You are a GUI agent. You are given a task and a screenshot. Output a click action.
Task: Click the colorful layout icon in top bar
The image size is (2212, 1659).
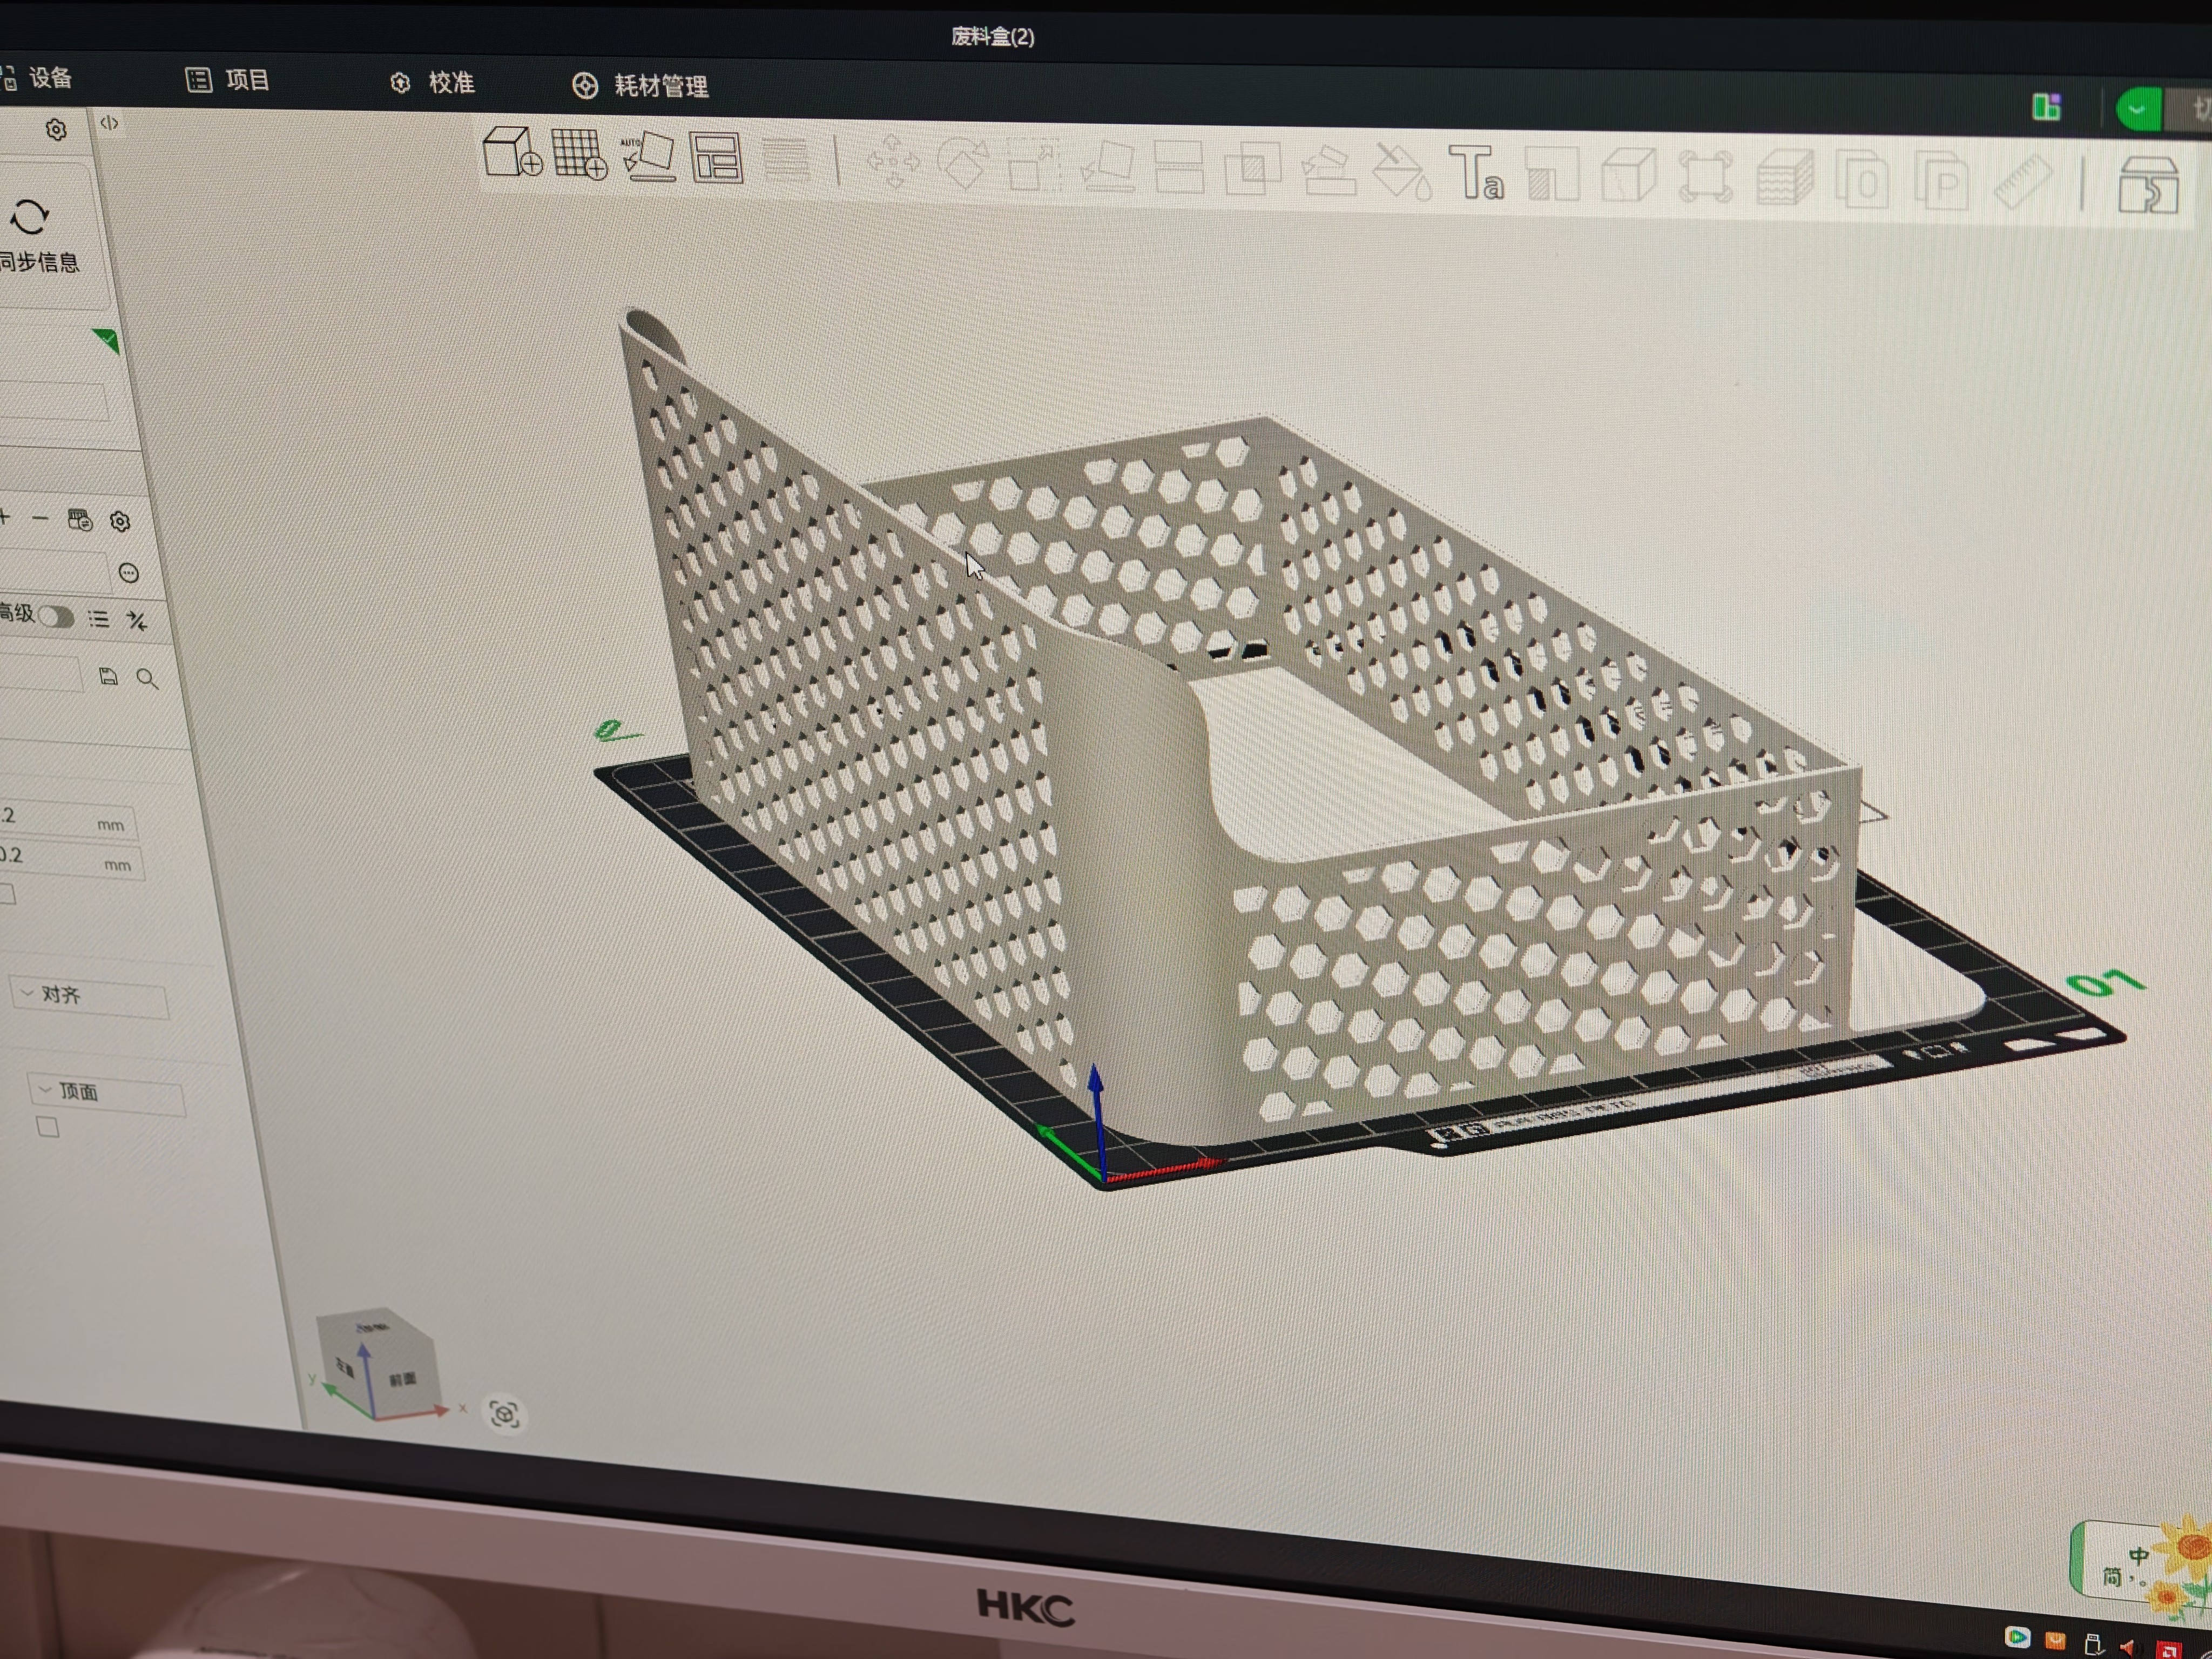(2046, 106)
